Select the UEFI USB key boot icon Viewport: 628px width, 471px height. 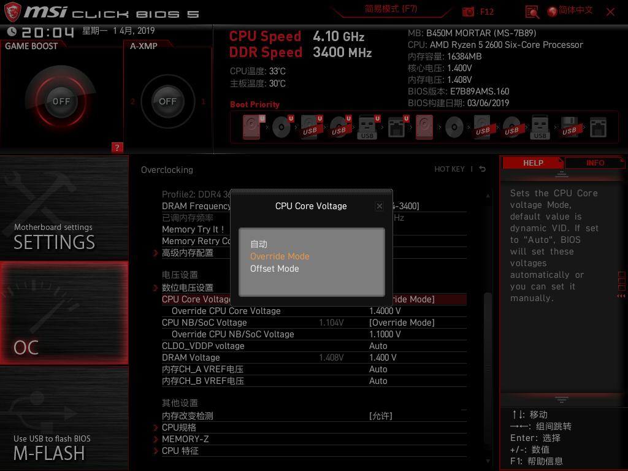(369, 128)
